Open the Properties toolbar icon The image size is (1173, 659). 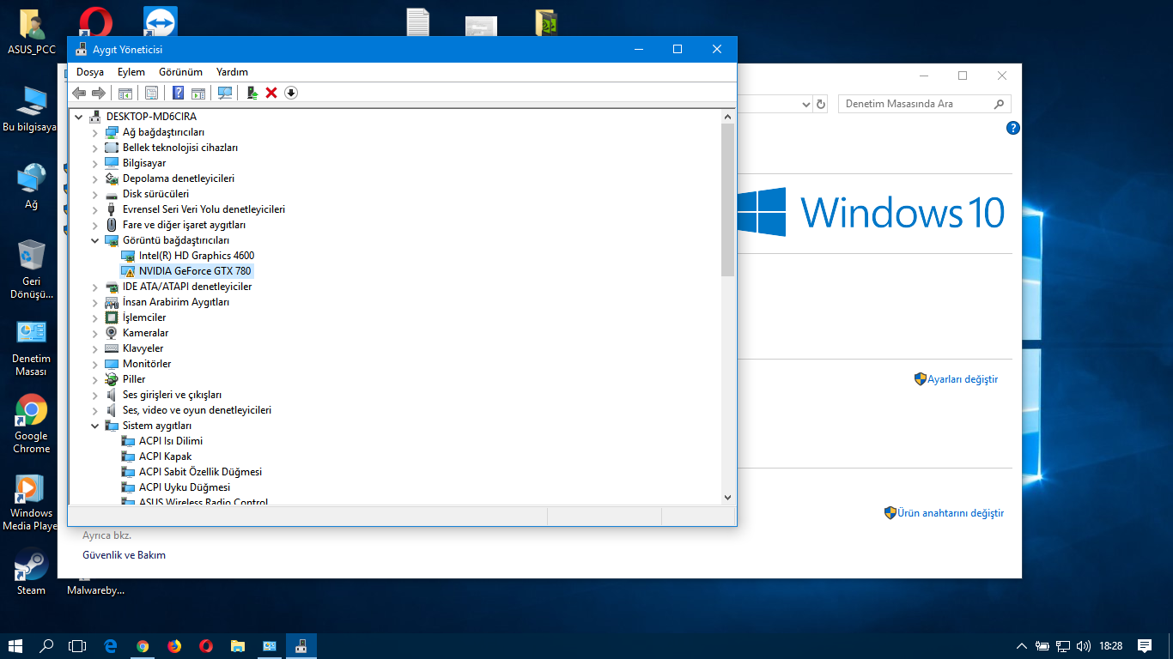click(151, 93)
